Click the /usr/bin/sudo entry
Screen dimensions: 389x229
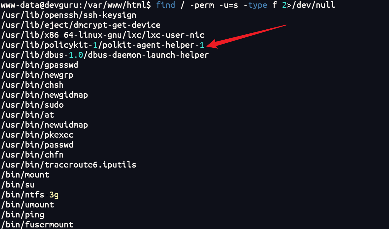pos(32,105)
